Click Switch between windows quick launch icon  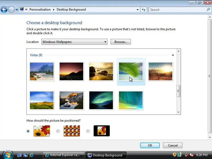pos(25,155)
